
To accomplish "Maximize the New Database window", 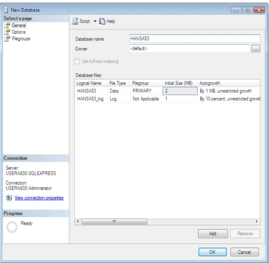I will point(247,10).
